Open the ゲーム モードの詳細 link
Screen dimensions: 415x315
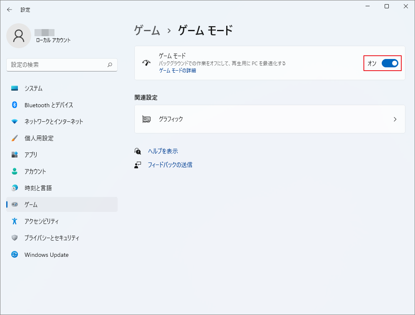click(x=178, y=71)
